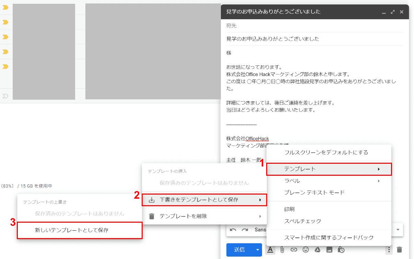This screenshot has width=414, height=259.
Task: Undo the last edit in compose toolbar
Action: pyautogui.click(x=233, y=230)
